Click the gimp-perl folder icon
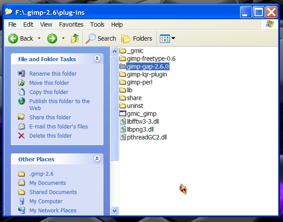Screen dimensions: 283x222 [123, 82]
